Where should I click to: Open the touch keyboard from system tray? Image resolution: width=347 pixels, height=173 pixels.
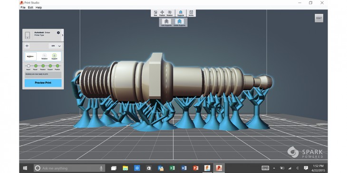click(265, 168)
